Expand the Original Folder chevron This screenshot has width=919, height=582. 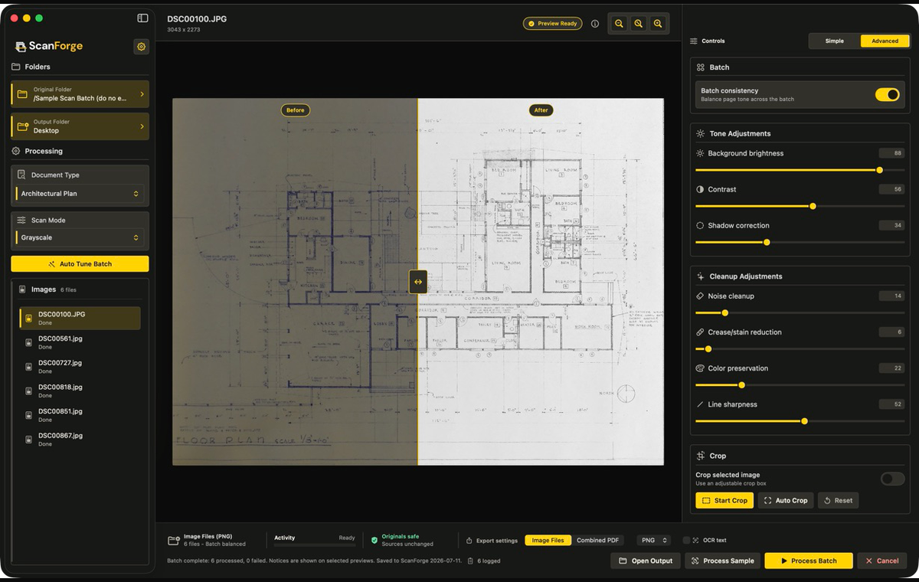coord(142,94)
